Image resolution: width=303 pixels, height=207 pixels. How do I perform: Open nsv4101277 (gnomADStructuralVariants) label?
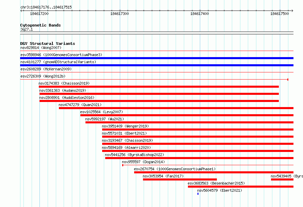point(58,62)
